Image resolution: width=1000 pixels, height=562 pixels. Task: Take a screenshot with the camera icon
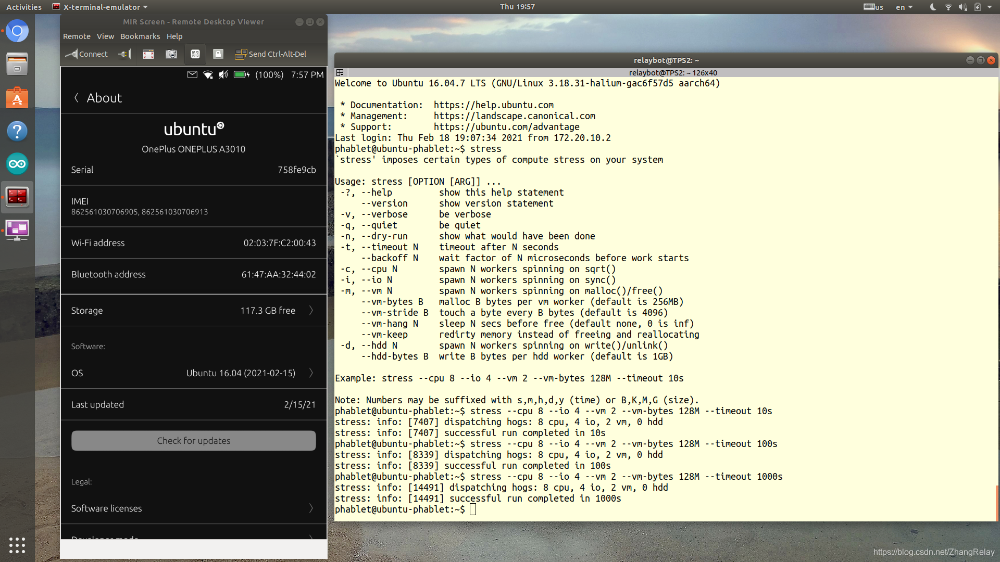171,54
